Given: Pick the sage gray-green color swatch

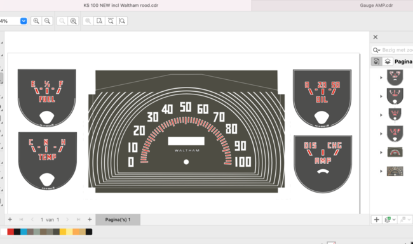Looking at the screenshot, I should (x=37, y=232).
